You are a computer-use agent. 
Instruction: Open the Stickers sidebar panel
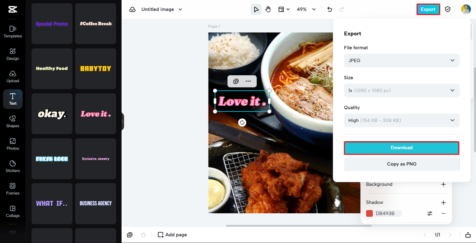tap(13, 166)
